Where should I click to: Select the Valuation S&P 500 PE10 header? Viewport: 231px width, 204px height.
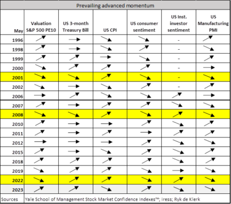(41, 27)
